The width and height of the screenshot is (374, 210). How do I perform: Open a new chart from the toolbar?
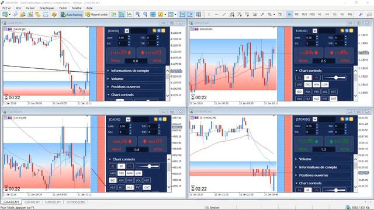coord(5,15)
